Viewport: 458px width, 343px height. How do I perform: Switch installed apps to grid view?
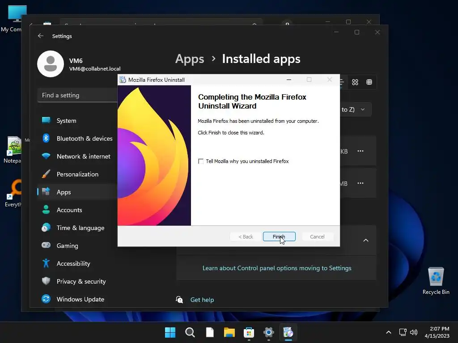[x=369, y=82]
